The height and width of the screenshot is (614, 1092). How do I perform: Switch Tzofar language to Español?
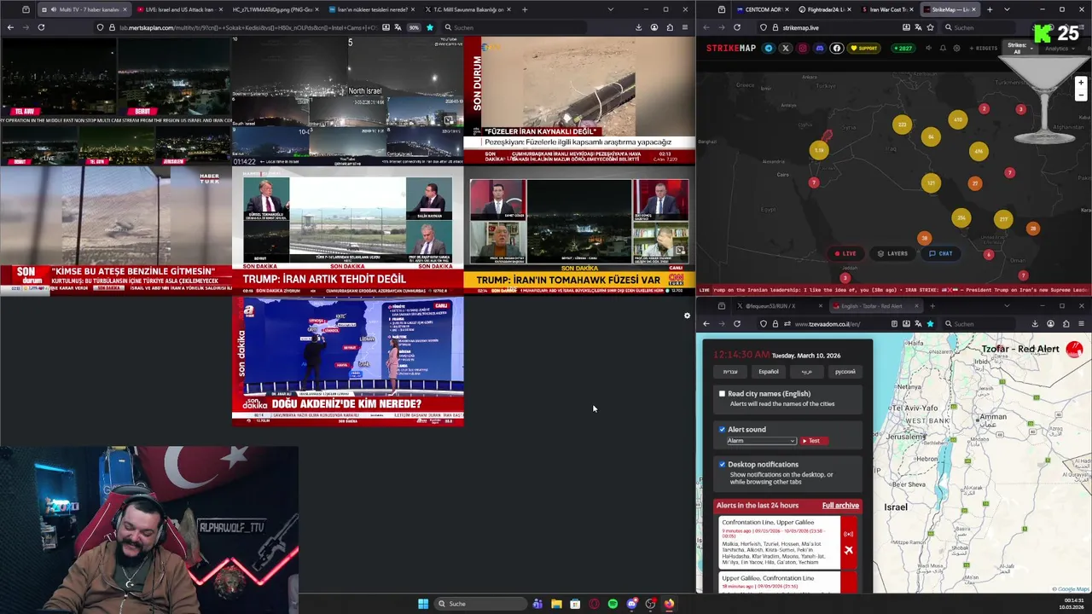pos(769,372)
